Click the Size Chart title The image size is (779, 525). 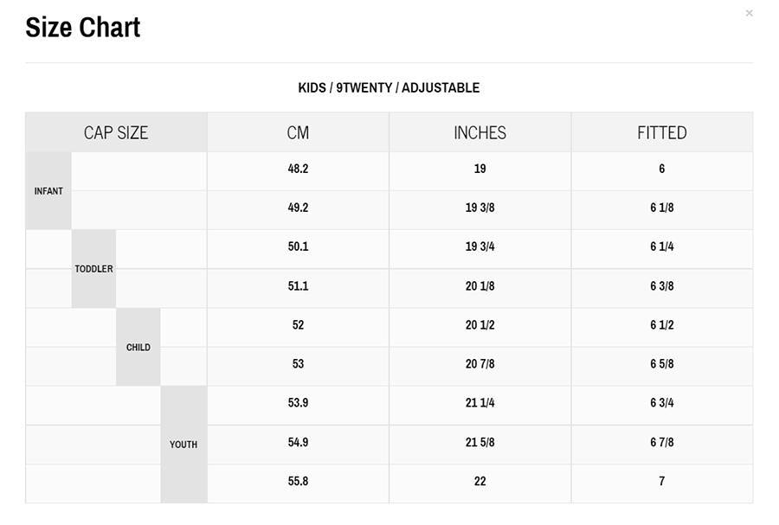83,28
